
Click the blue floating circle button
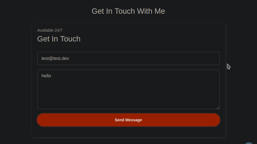[x=249, y=143]
